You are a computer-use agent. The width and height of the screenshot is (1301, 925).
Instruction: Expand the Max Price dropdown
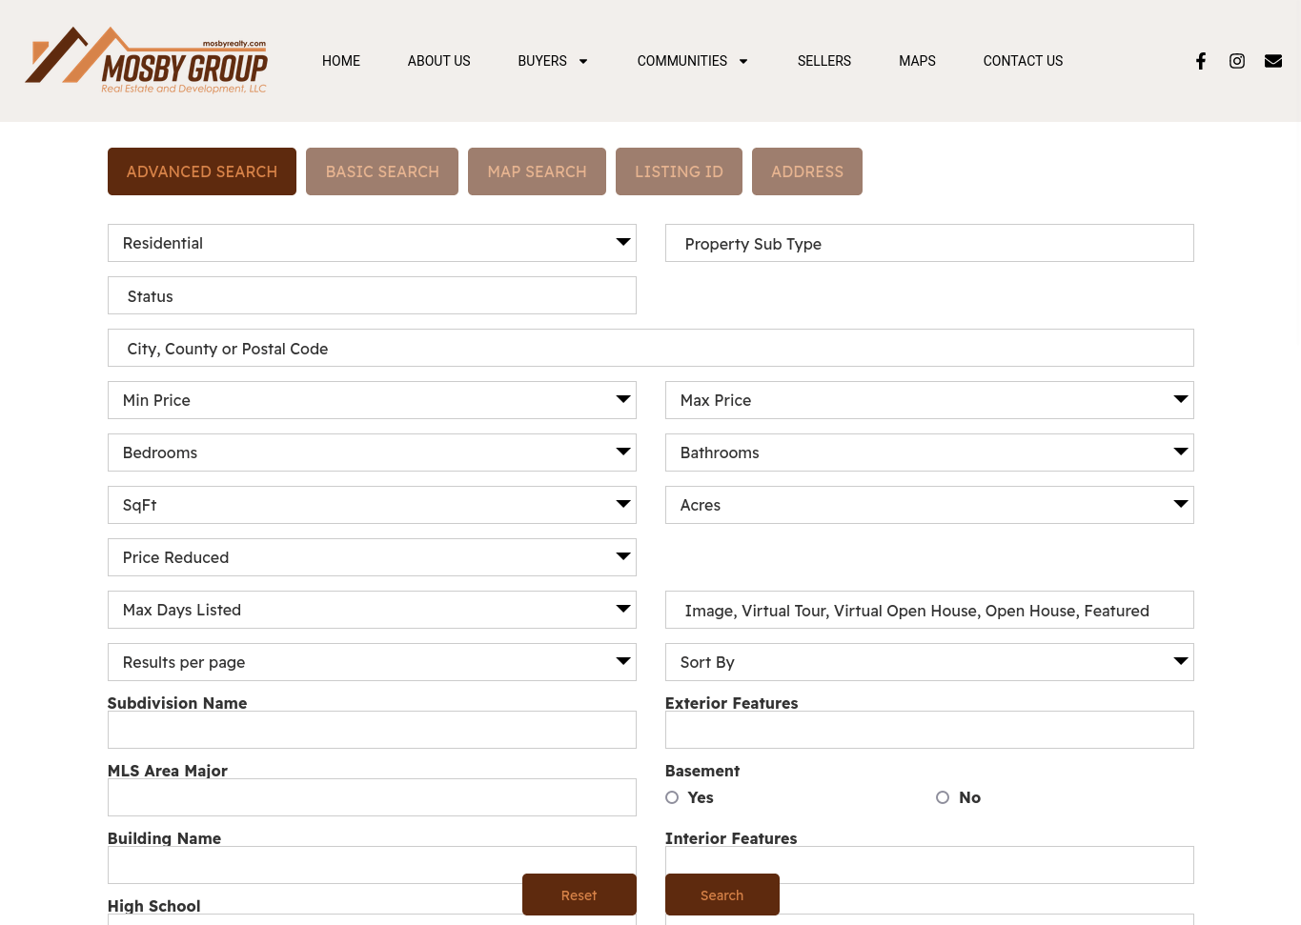pos(929,400)
